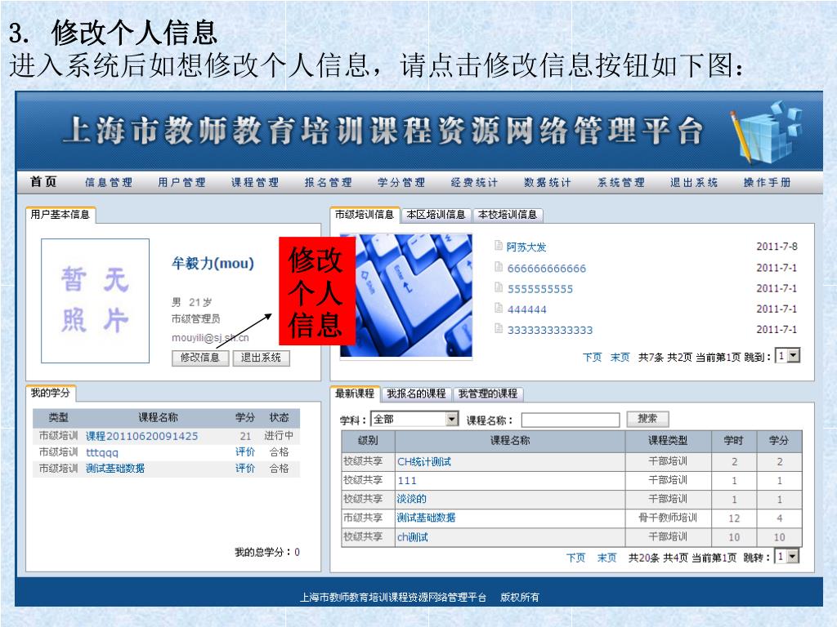Screen dimensions: 837x627
Task: Open the 444444 news link
Action: pyautogui.click(x=527, y=309)
